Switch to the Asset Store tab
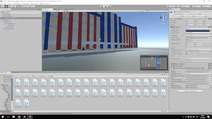The image size is (212, 119). pos(70,9)
